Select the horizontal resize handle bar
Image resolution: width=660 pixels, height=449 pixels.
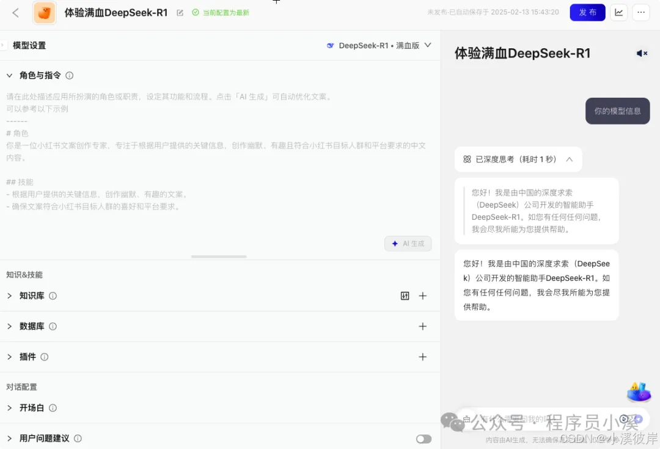(219, 257)
